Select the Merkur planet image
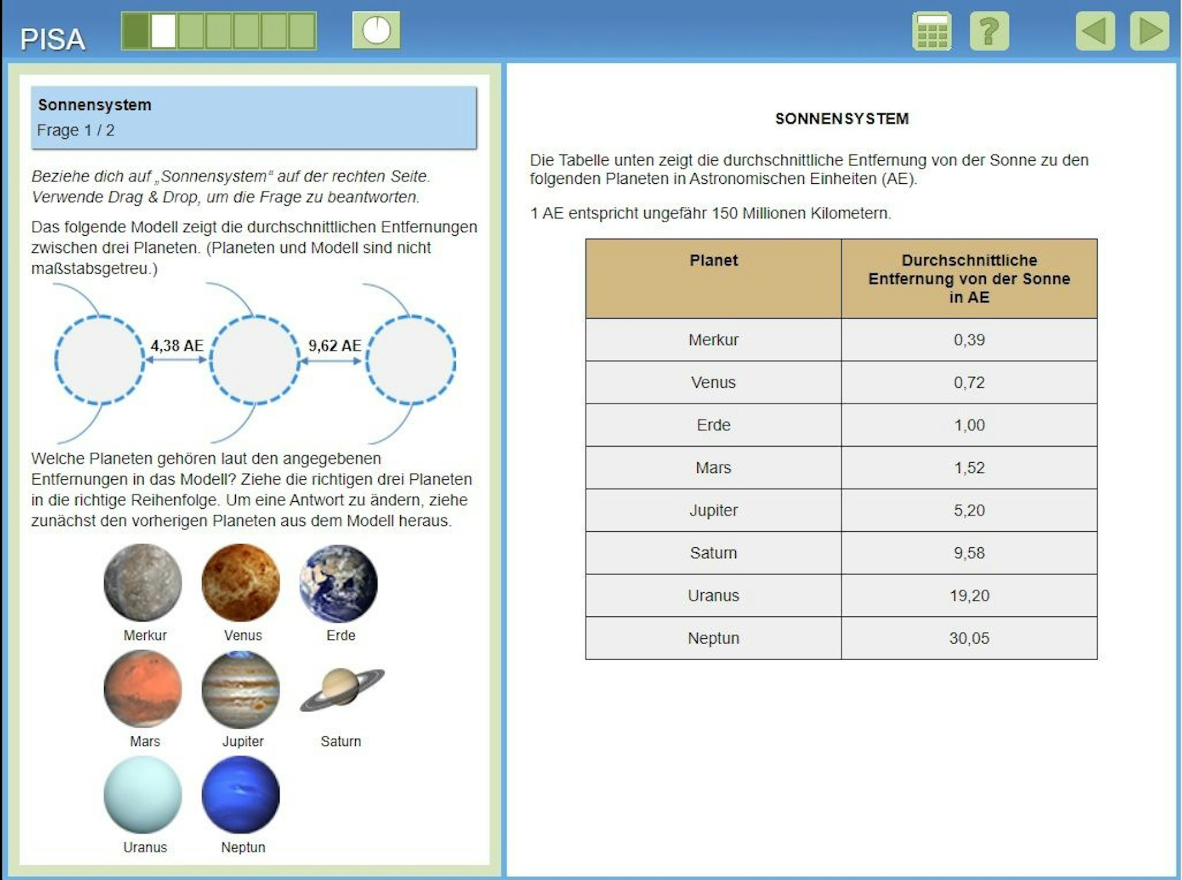This screenshot has height=880, width=1182. [x=142, y=583]
